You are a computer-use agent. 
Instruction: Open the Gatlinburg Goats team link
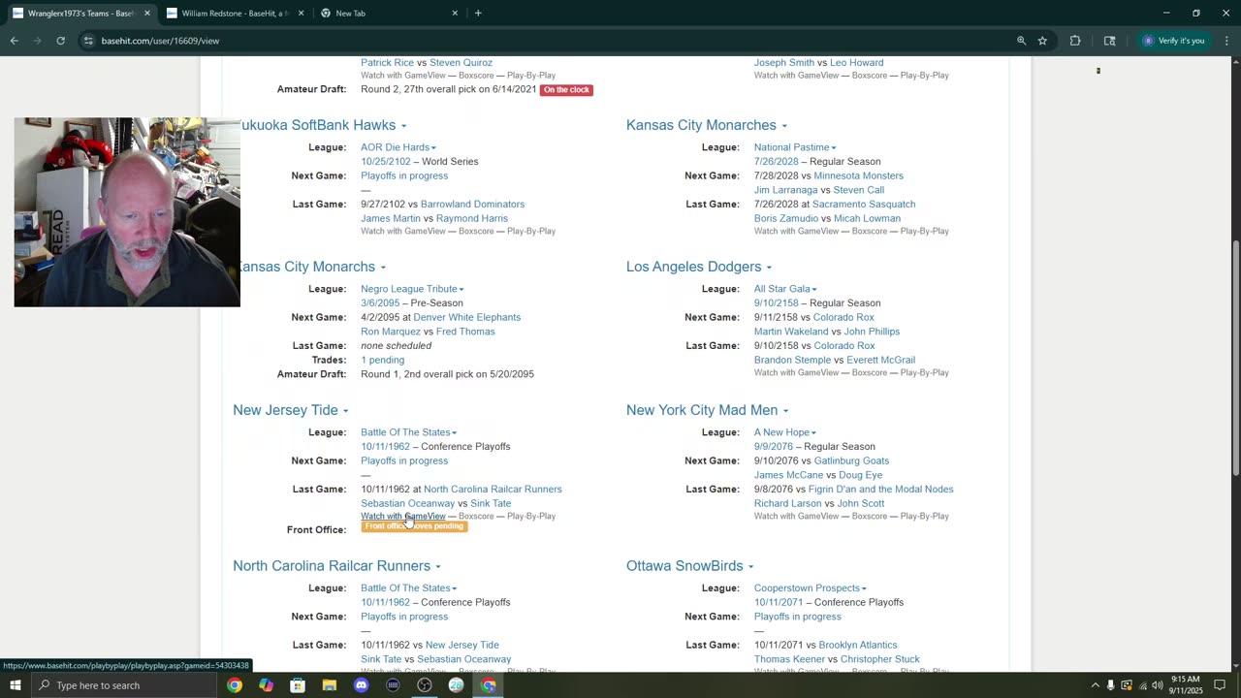pyautogui.click(x=851, y=460)
